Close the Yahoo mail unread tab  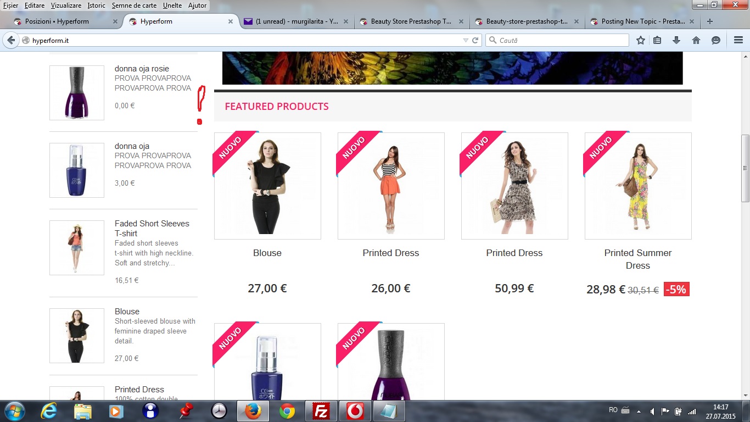pyautogui.click(x=346, y=21)
